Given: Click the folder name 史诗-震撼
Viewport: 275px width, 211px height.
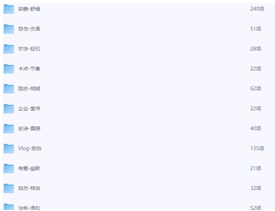Looking at the screenshot, I should pyautogui.click(x=29, y=128).
